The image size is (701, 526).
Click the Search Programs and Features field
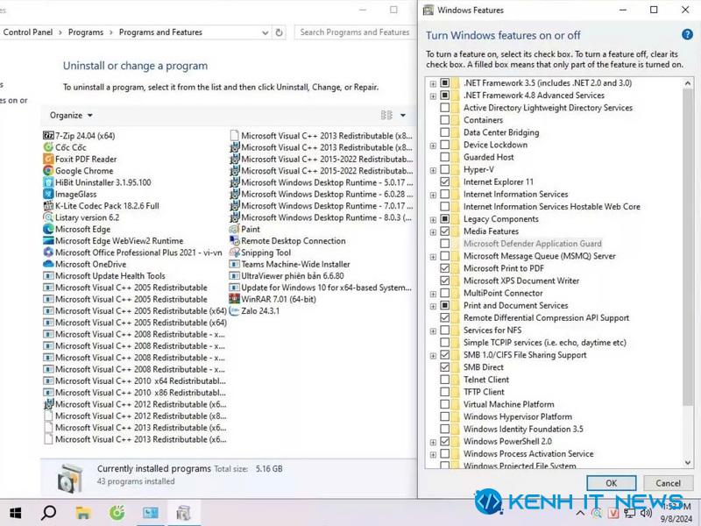[355, 32]
